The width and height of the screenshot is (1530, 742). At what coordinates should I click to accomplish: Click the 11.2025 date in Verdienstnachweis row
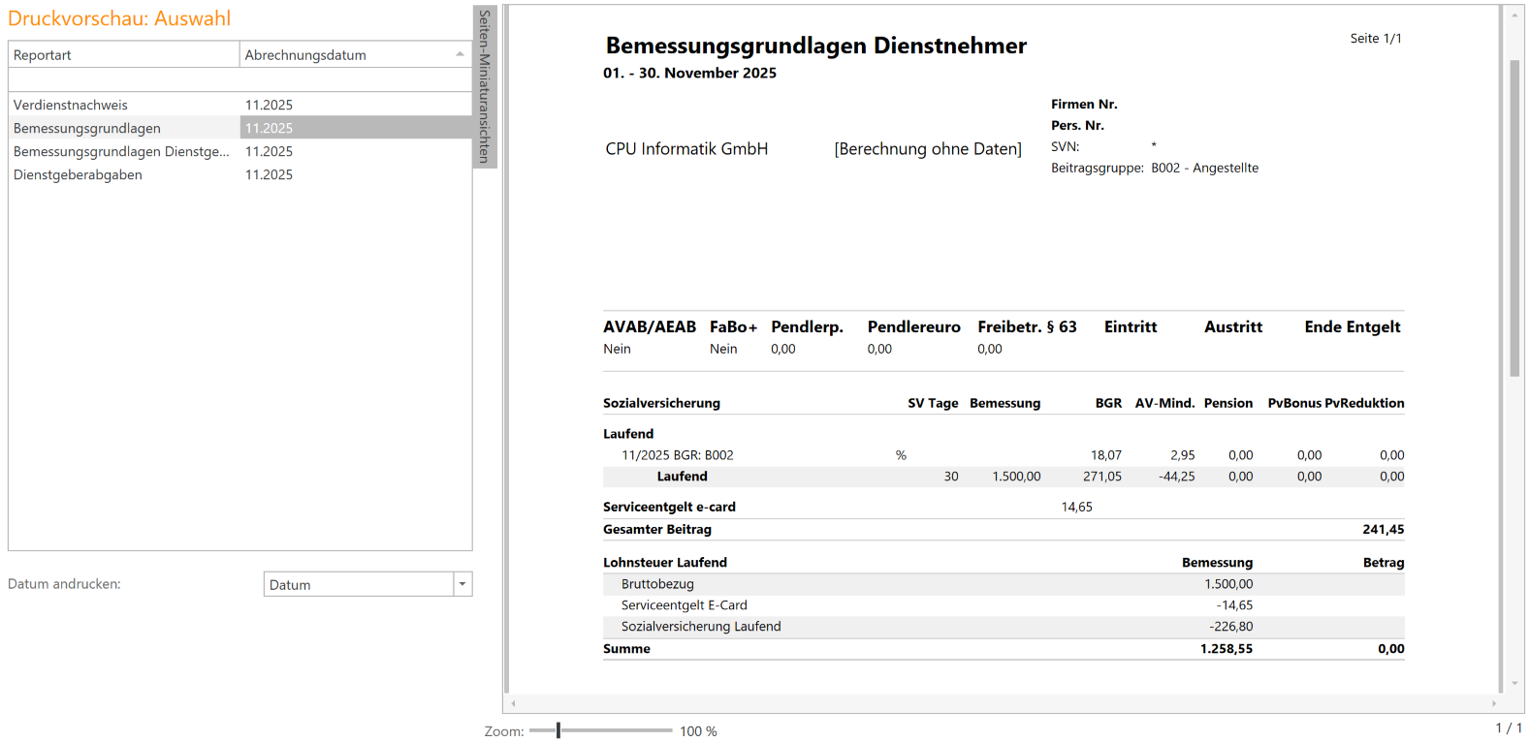269,105
